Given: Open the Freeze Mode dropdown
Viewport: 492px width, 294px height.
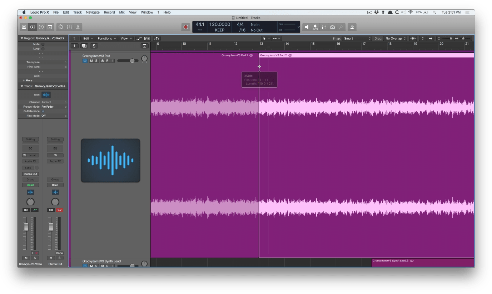Looking at the screenshot, I should pos(54,107).
